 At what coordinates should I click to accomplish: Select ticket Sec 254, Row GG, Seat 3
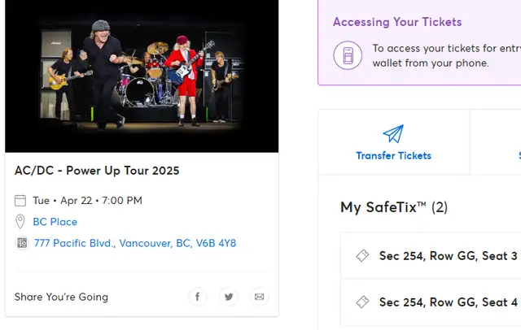[448, 256]
